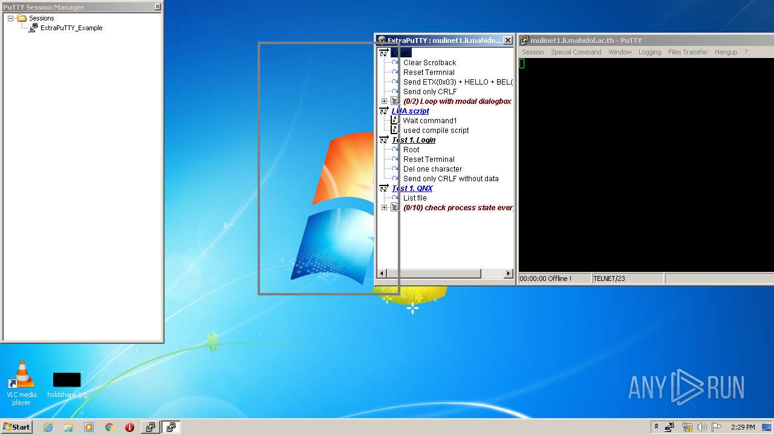Click the Root command icon

(395, 150)
